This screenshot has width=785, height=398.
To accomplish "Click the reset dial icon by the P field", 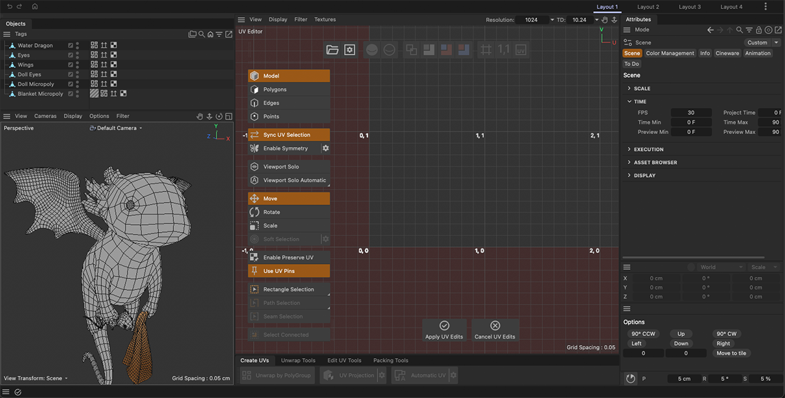I will (x=630, y=378).
